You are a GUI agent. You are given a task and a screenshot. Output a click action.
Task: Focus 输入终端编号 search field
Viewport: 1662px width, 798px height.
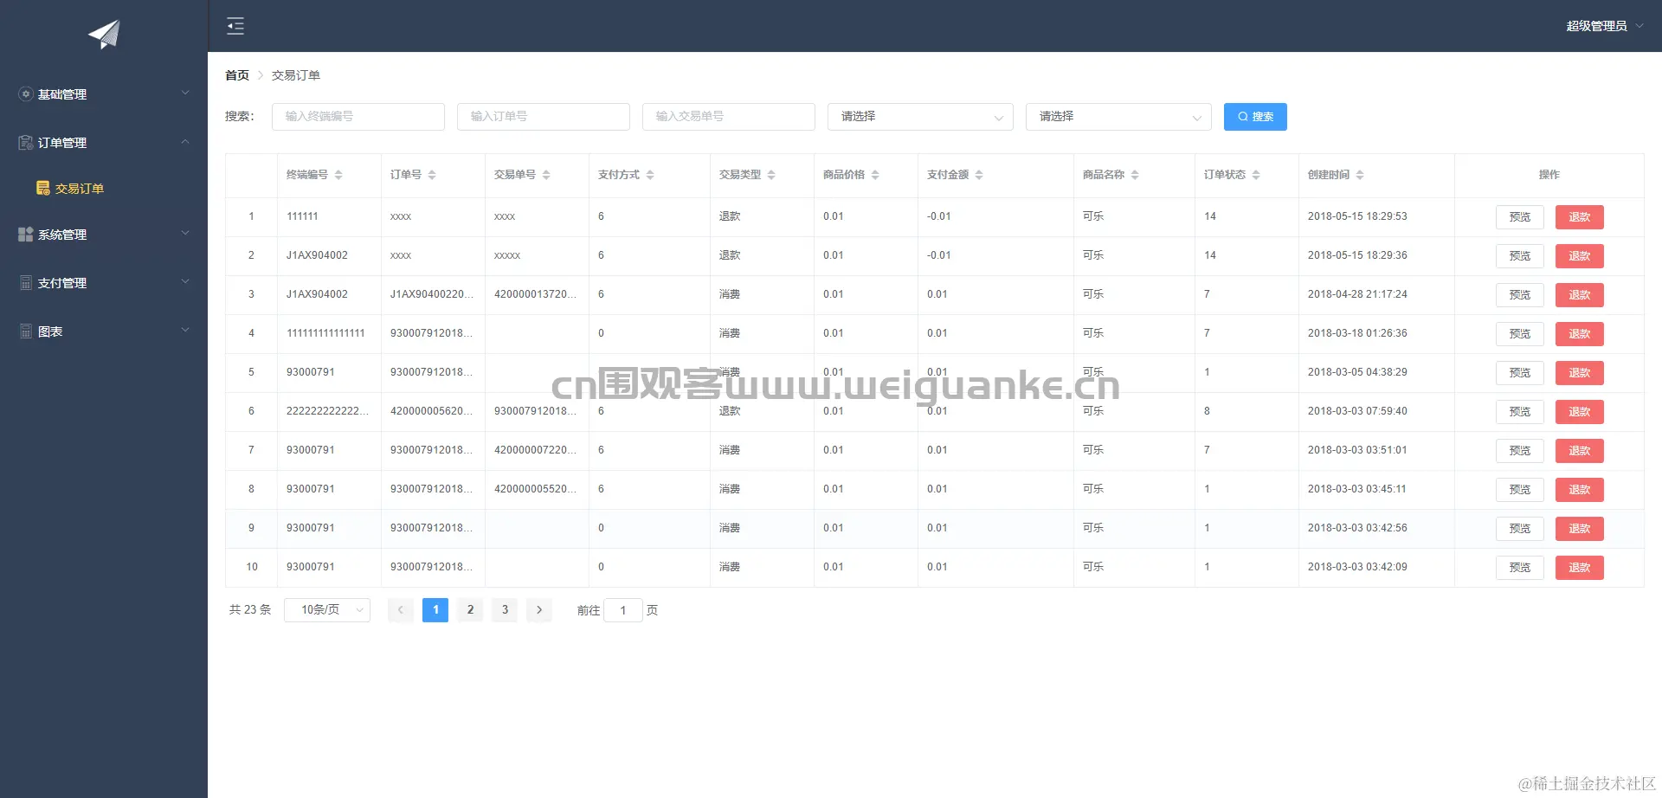click(x=358, y=117)
